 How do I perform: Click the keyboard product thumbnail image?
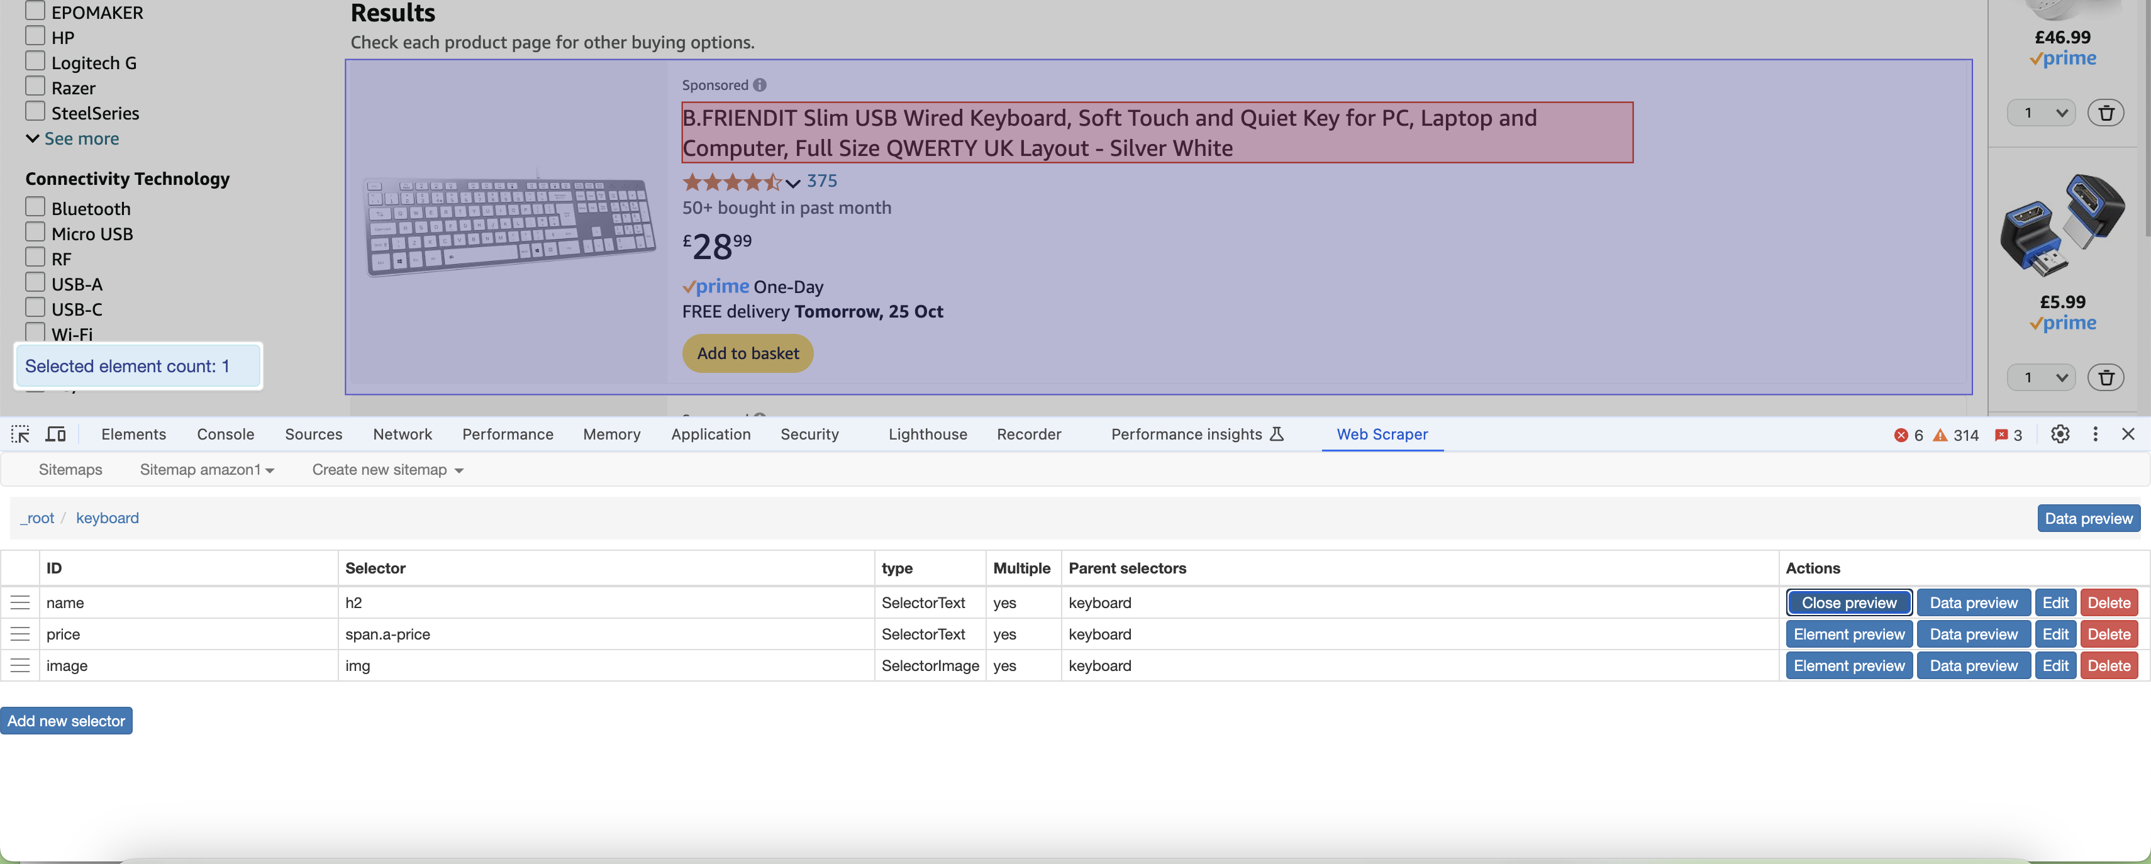(509, 225)
